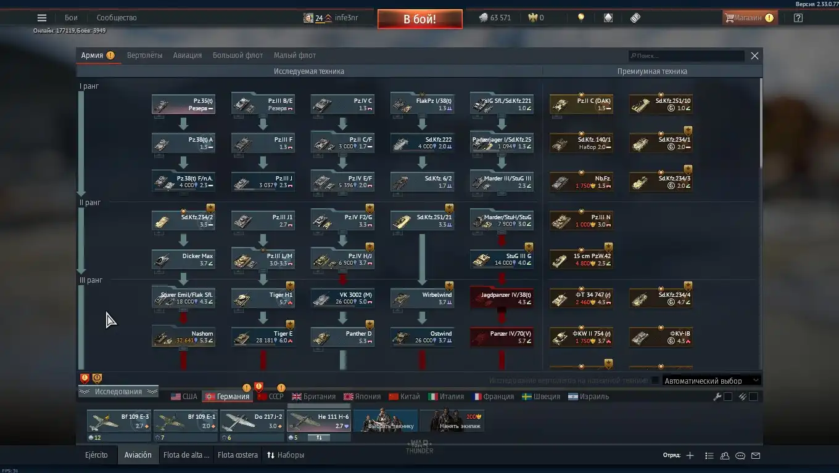Open the Ejército tab at bottom
The image size is (839, 473).
pyautogui.click(x=96, y=455)
